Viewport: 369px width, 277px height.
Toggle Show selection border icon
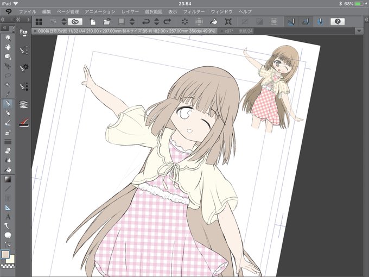274,22
